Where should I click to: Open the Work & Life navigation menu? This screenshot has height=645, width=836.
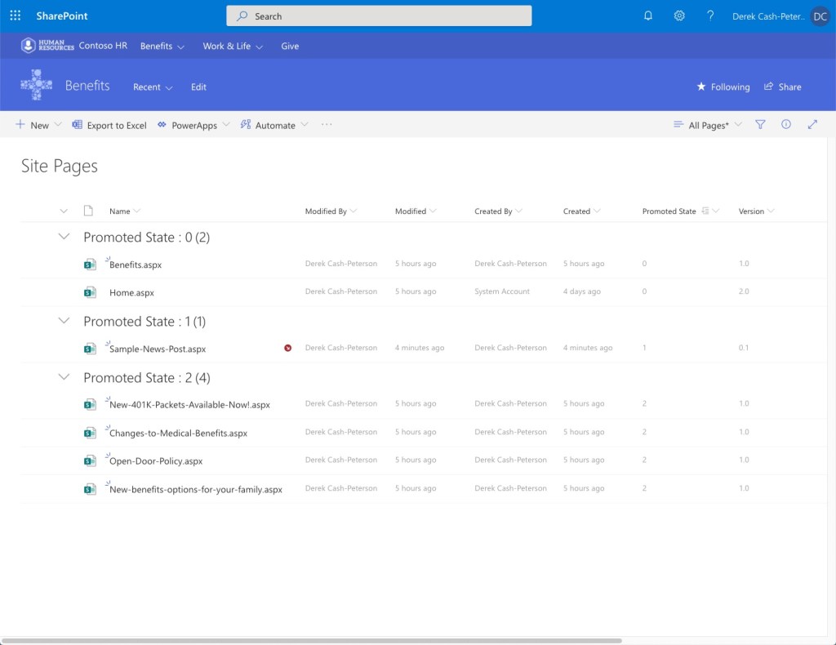click(x=232, y=47)
